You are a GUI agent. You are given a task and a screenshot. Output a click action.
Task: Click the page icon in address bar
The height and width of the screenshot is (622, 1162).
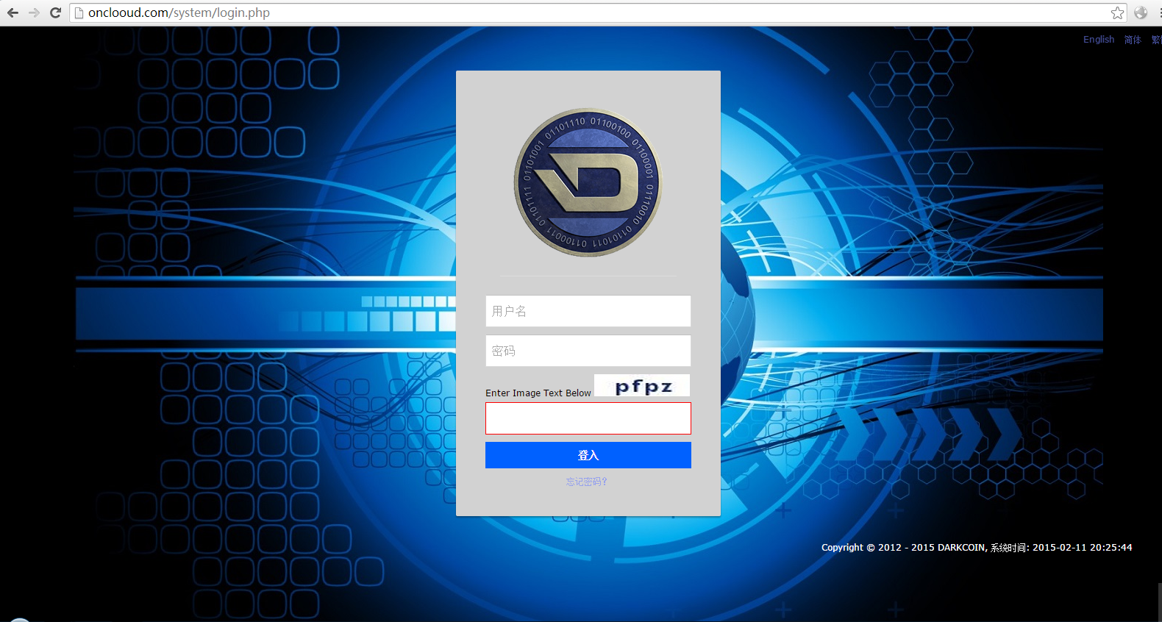(x=79, y=12)
